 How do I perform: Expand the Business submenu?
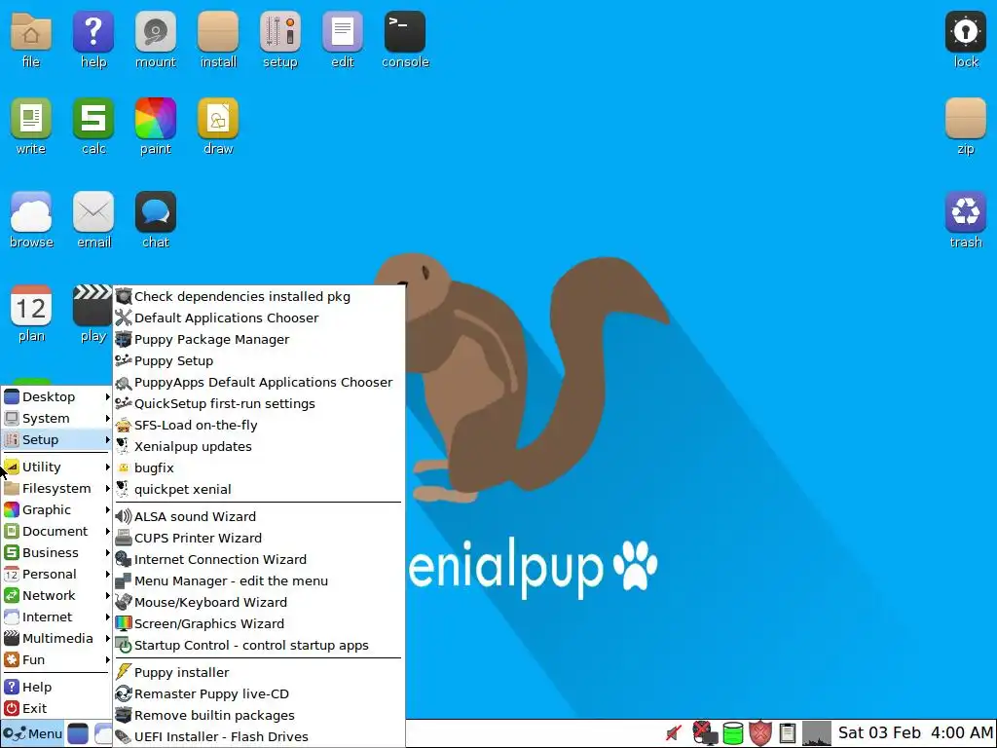point(57,553)
